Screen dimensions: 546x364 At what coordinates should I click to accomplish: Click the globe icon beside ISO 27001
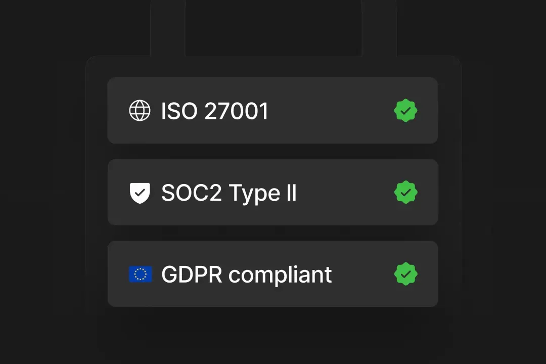(x=140, y=111)
